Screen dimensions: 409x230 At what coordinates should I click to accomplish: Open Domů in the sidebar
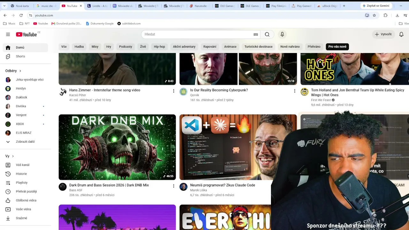pos(26,48)
